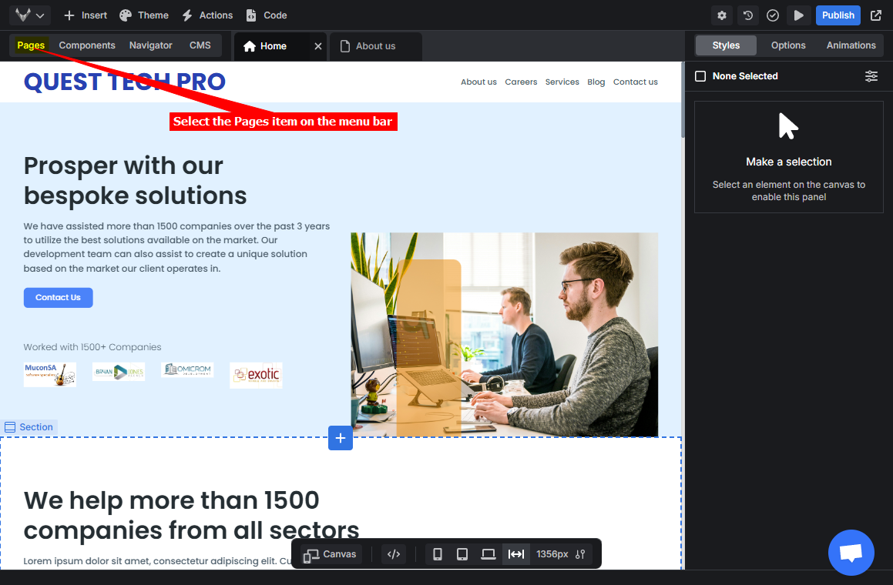The image size is (893, 585).
Task: Open the Options panel tab
Action: click(x=788, y=45)
